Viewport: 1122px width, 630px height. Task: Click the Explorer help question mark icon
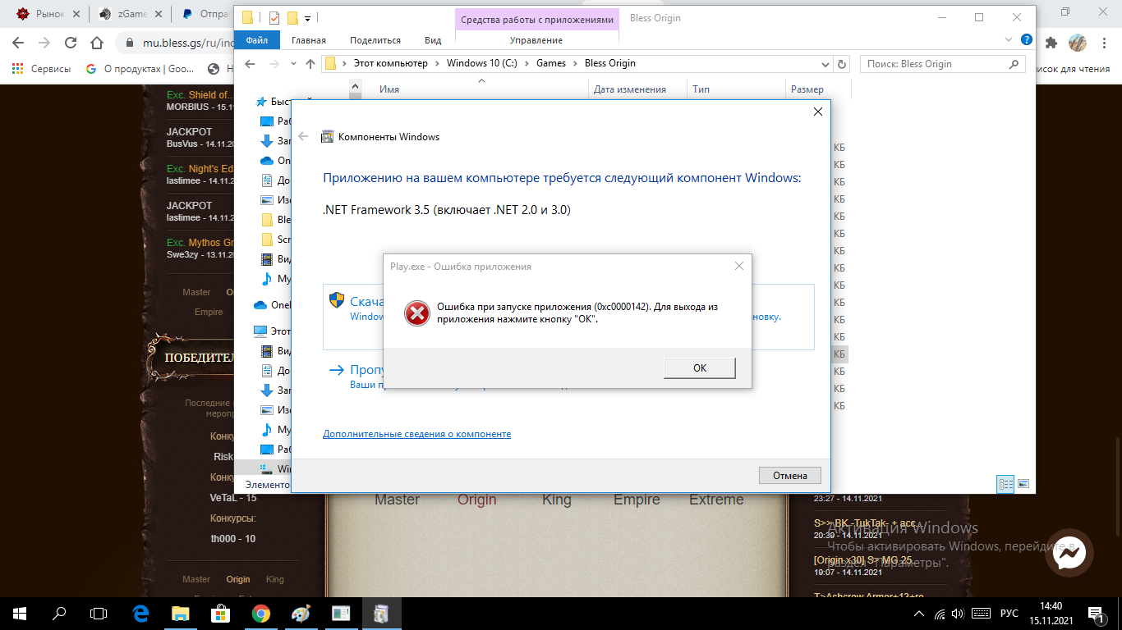pyautogui.click(x=1026, y=39)
